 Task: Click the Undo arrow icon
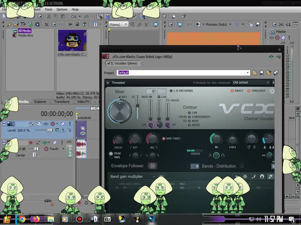click(x=74, y=16)
